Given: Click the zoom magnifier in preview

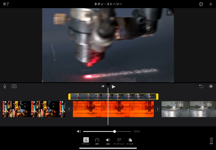Looking at the screenshot, I should tap(169, 13).
